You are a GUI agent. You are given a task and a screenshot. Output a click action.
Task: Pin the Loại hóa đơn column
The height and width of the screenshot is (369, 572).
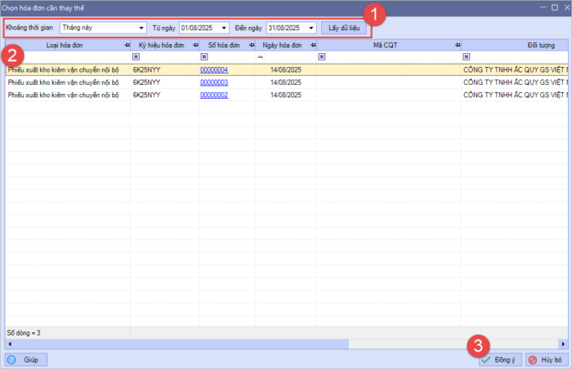(x=126, y=45)
